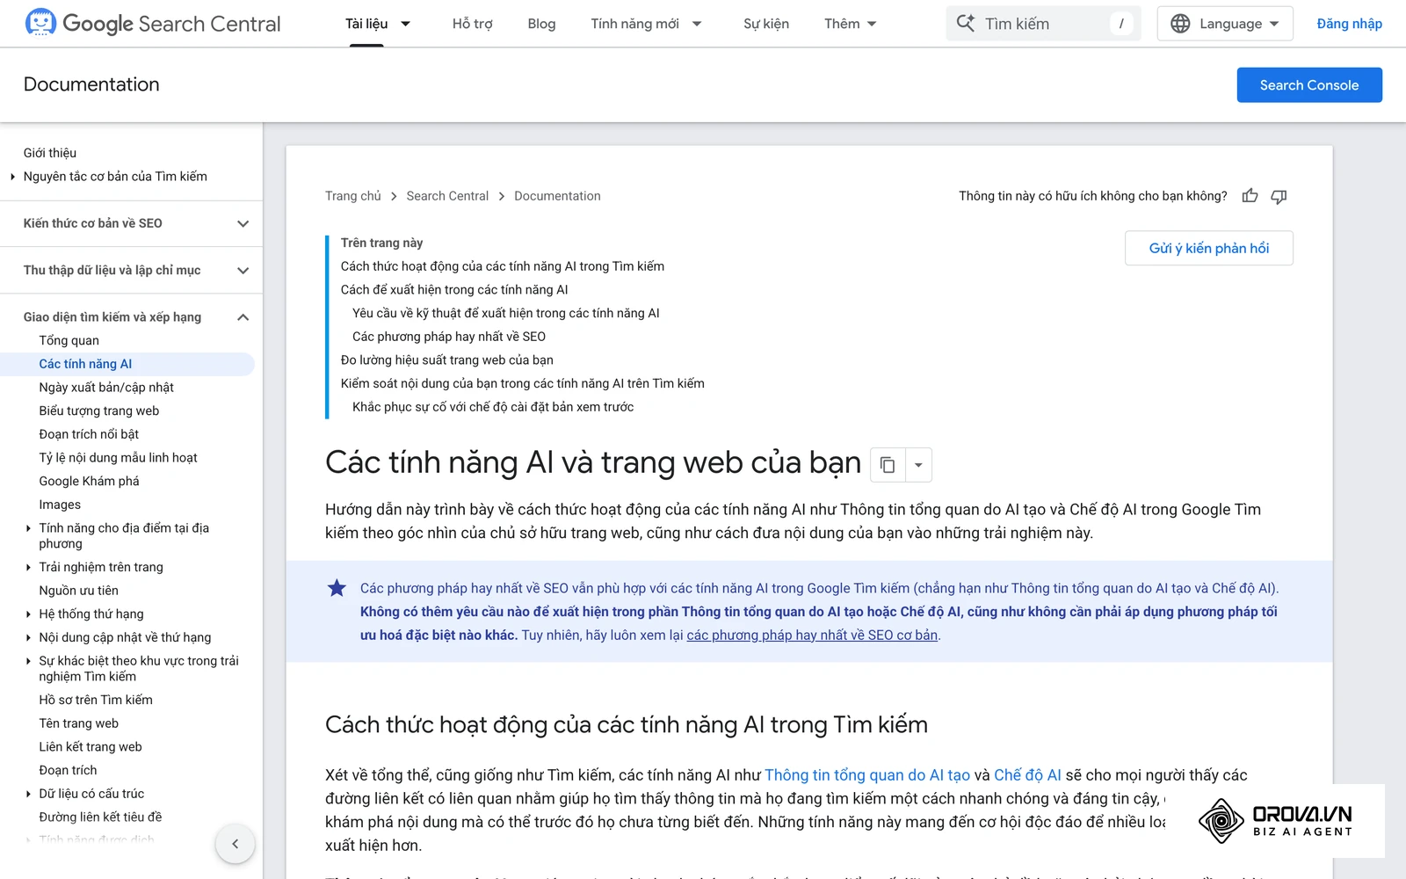
Task: Jump to Đo lường hiệu suất trang web của bạn
Action: [x=446, y=360]
